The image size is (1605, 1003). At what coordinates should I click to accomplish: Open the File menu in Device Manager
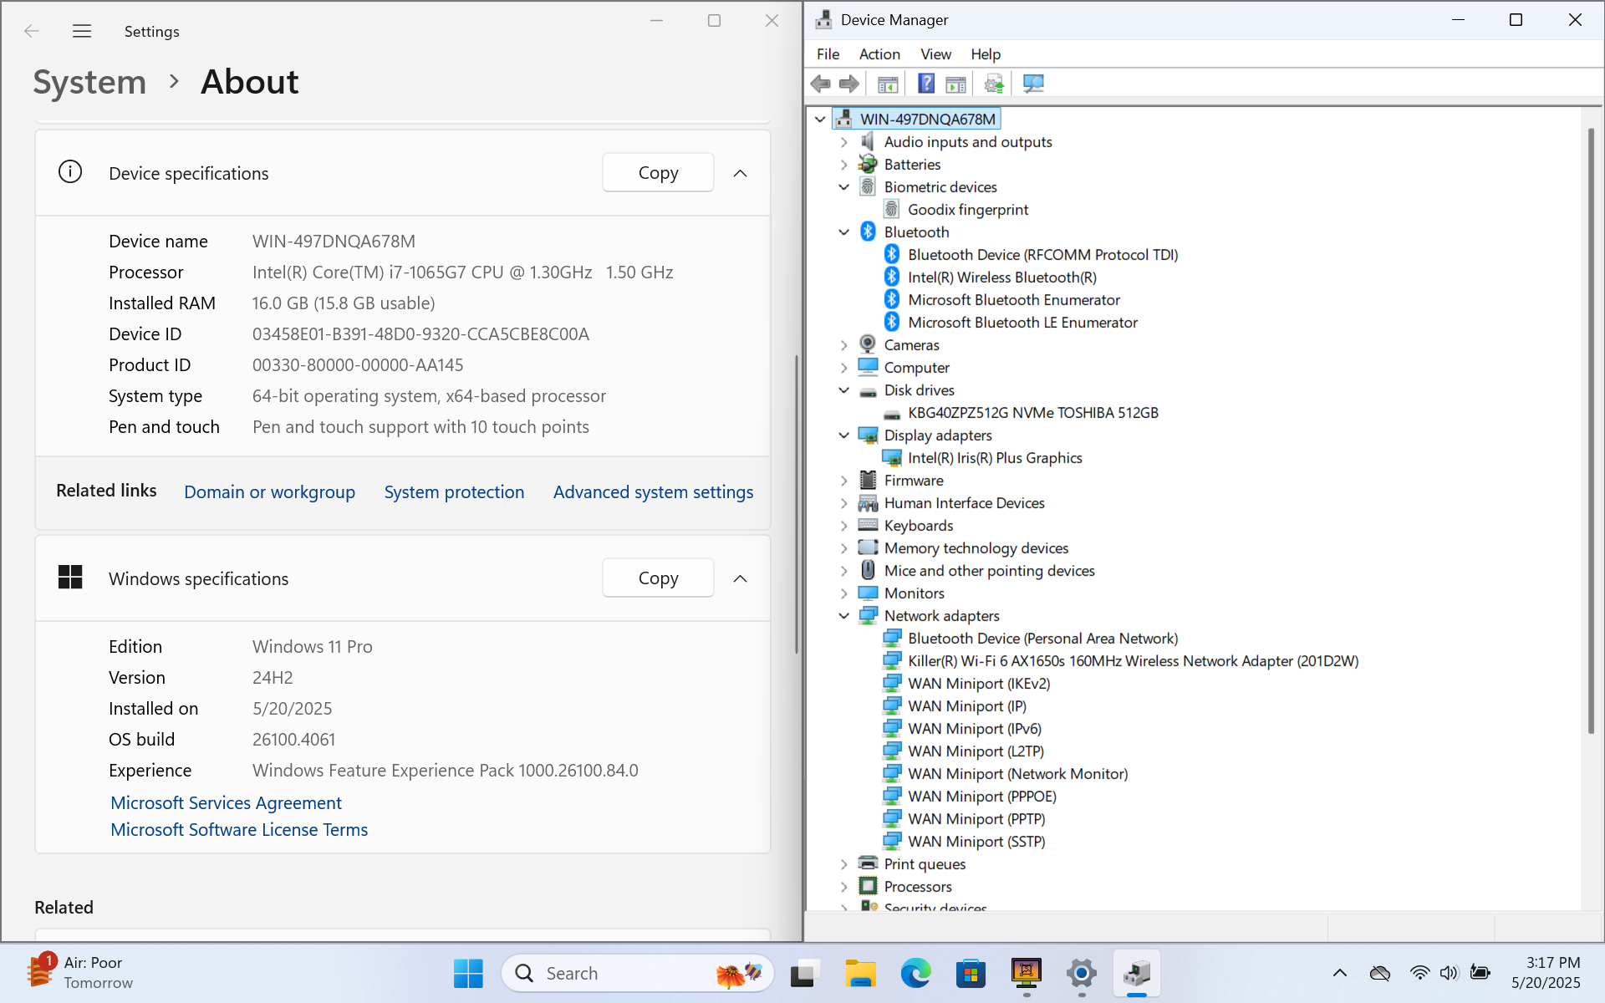coord(828,54)
